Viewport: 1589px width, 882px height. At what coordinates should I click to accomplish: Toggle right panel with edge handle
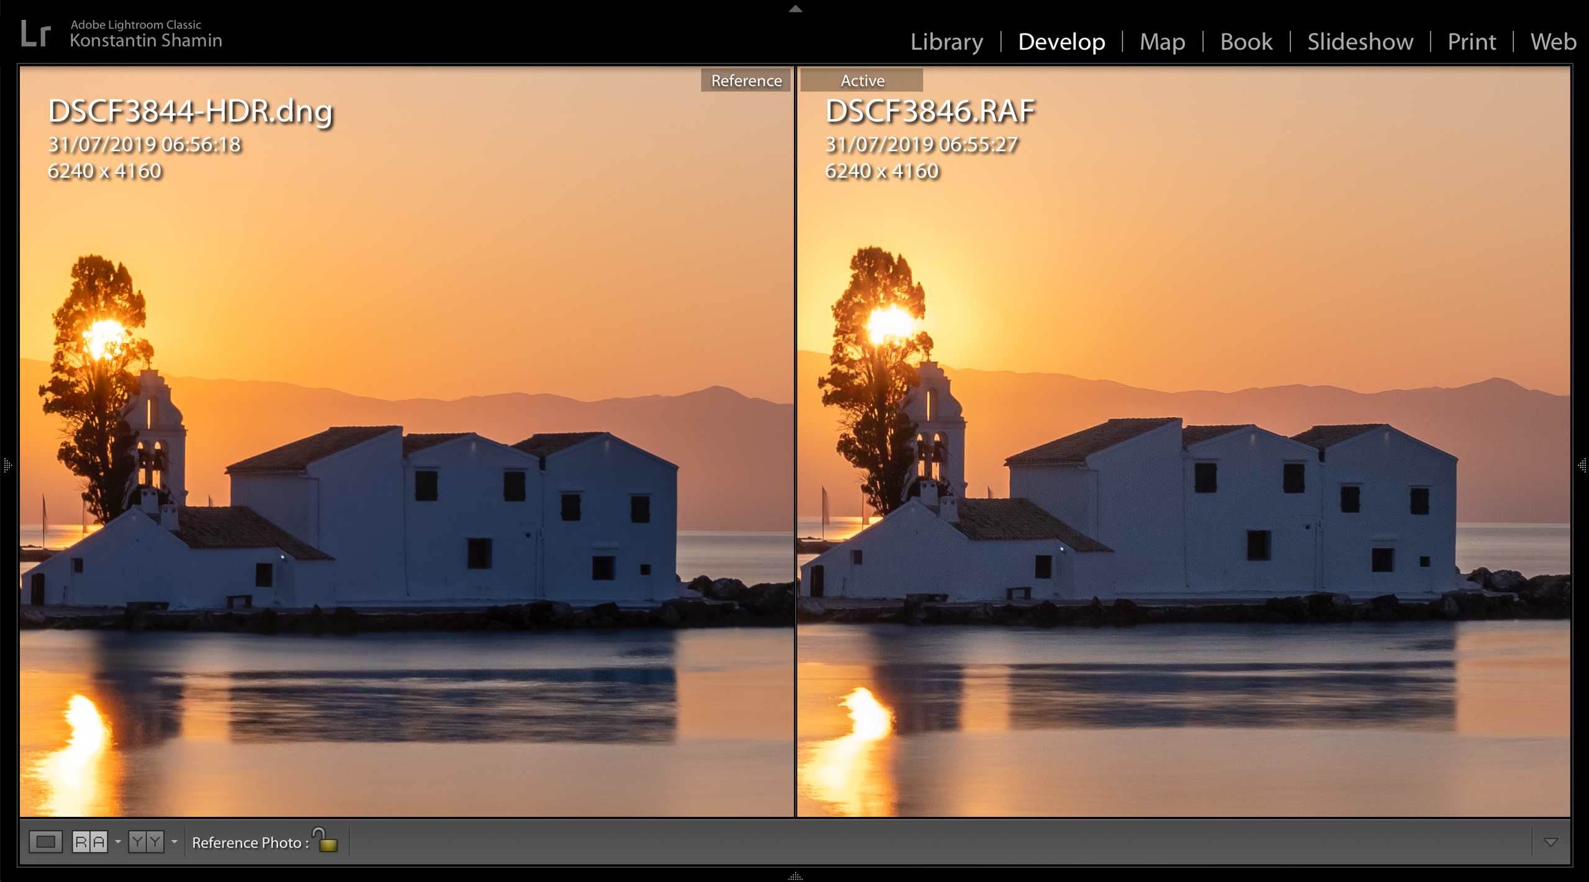pos(1582,465)
